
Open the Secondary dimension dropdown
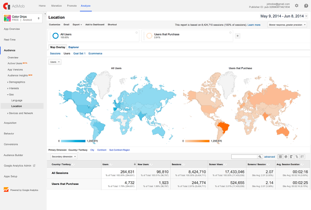[64, 156]
